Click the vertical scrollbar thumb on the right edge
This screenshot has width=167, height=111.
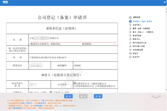(x=166, y=12)
